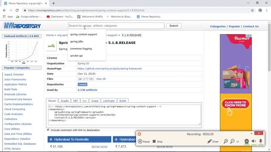The width and height of the screenshot is (271, 152).
Task: Click the View All files link
Action: click(x=101, y=79)
